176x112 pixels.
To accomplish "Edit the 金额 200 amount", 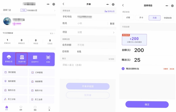I will tap(139, 50).
